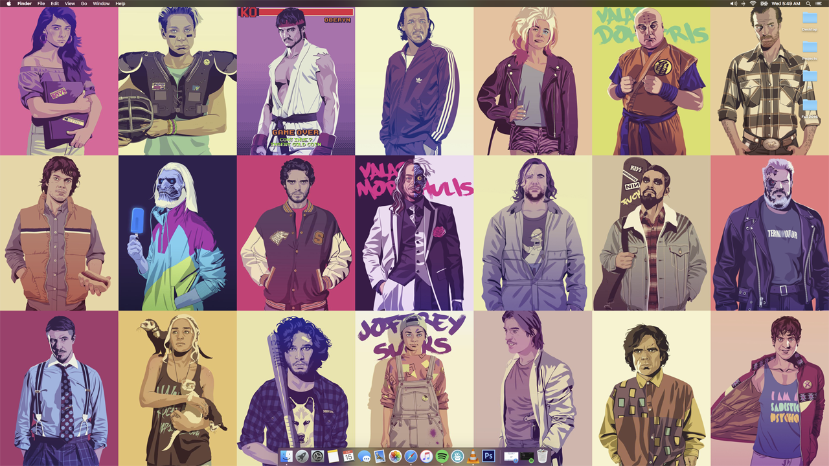Open teal round app icon beside Spotify
The width and height of the screenshot is (829, 466).
click(x=457, y=456)
